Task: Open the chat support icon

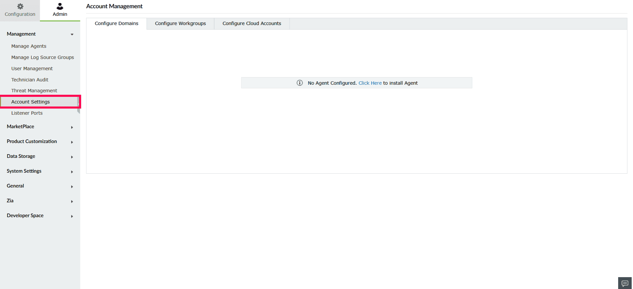Action: [625, 283]
